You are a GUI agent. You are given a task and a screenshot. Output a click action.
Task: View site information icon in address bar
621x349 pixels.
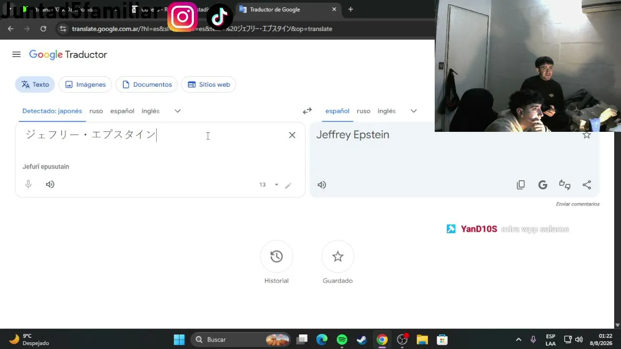[62, 29]
